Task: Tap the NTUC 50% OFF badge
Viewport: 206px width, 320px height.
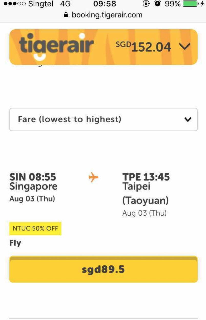Action: [x=35, y=228]
